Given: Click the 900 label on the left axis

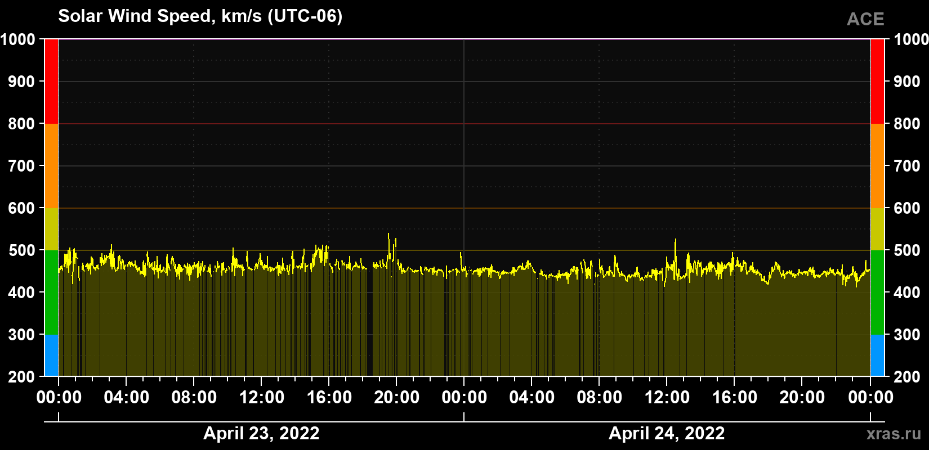Looking at the screenshot, I should coord(21,82).
